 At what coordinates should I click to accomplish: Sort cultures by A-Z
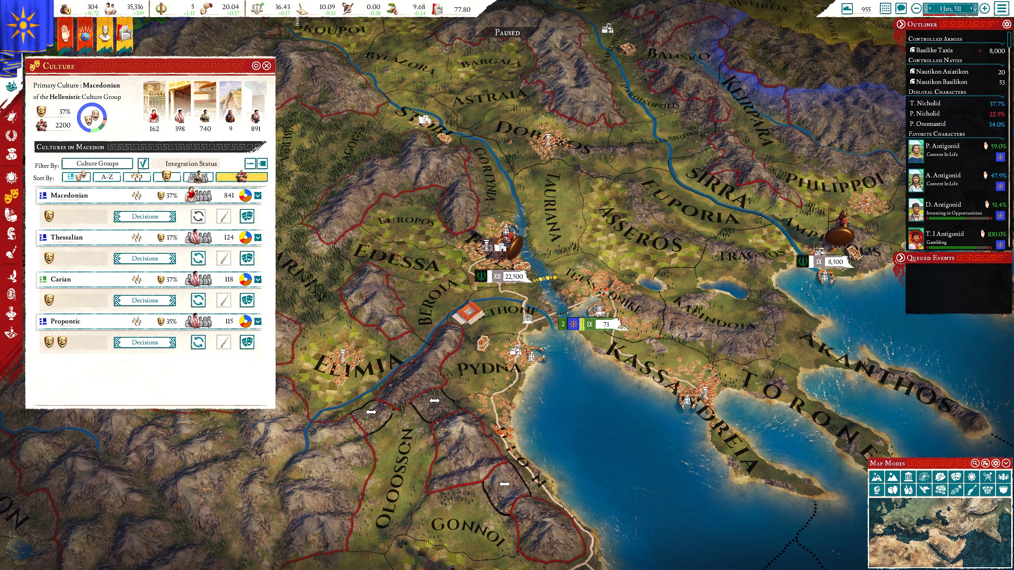[x=107, y=177]
